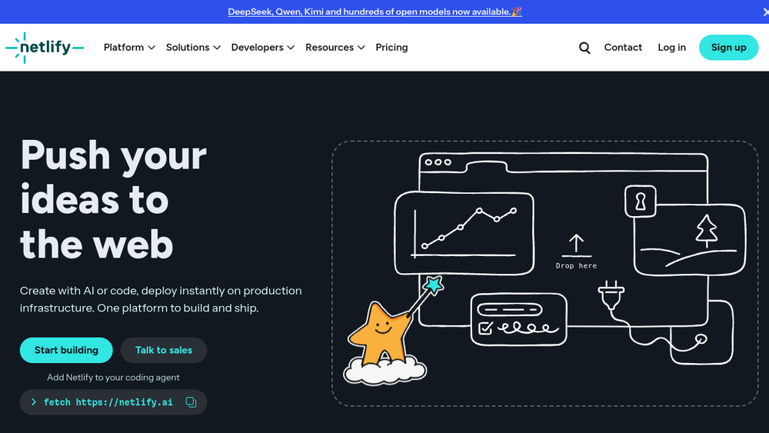Viewport: 769px width, 433px height.
Task: Click the upload arrow above Drop here
Action: tap(576, 245)
